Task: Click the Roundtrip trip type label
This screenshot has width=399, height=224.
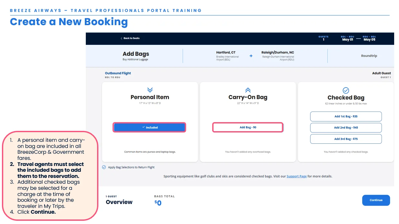Action: click(x=369, y=56)
